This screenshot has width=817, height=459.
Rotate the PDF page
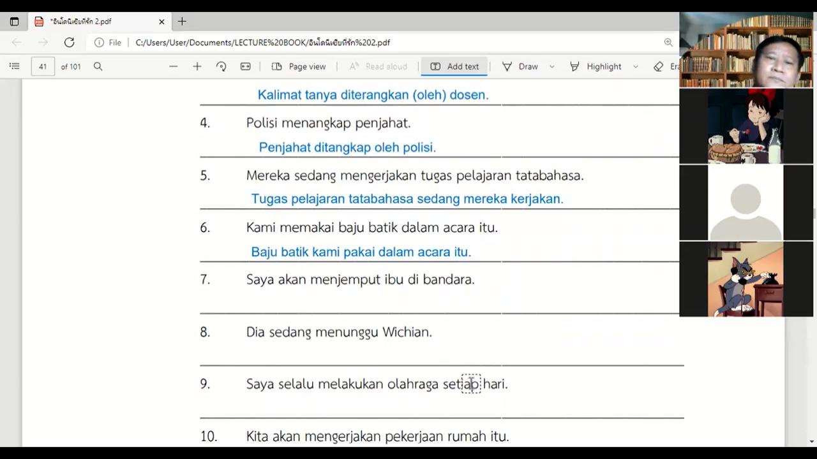[221, 66]
